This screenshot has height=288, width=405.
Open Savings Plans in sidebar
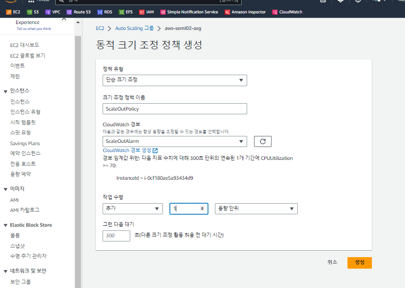pyautogui.click(x=25, y=143)
